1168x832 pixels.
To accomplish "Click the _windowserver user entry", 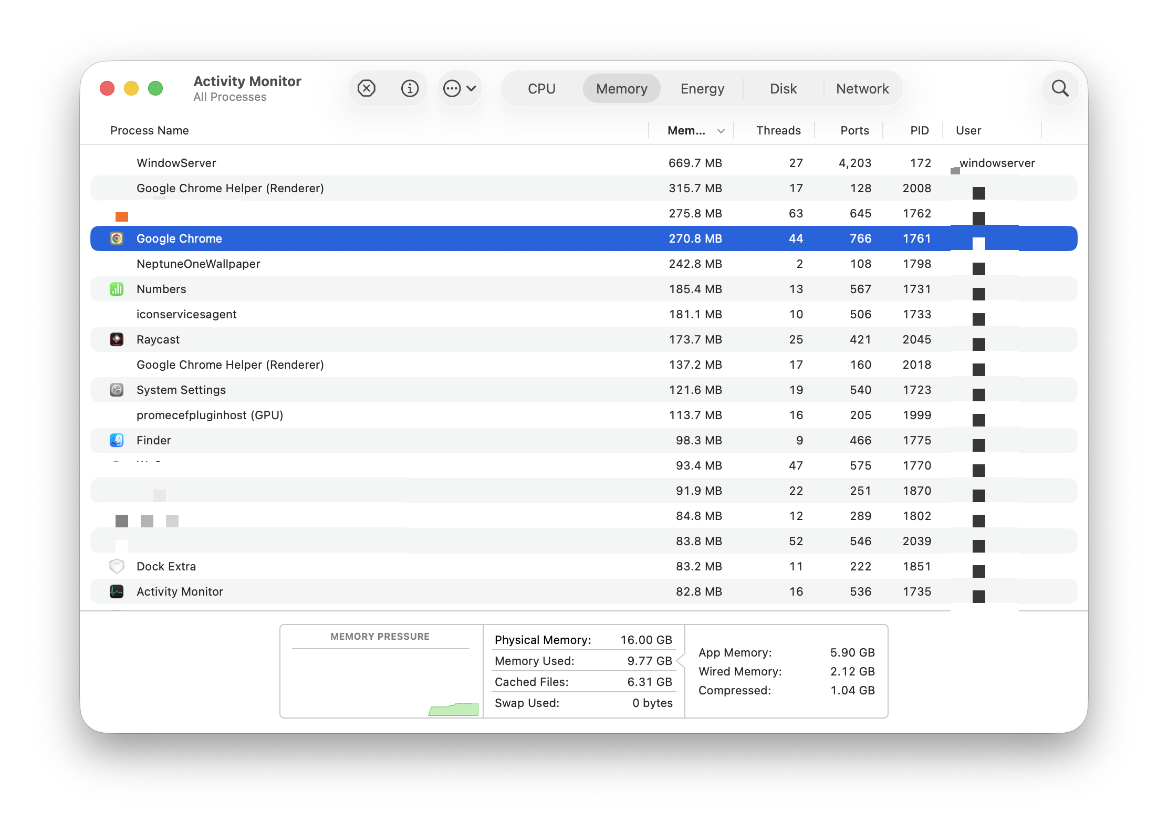I will click(995, 163).
